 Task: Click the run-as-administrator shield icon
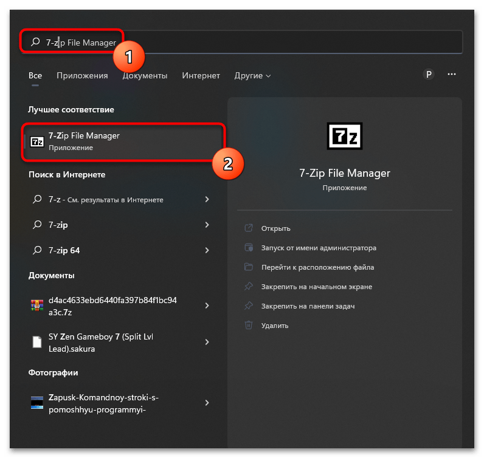point(249,247)
